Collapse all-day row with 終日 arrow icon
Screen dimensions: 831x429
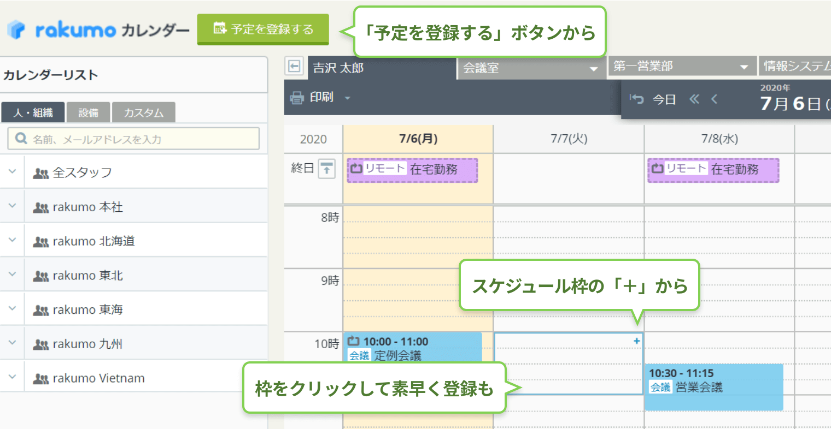click(x=326, y=169)
